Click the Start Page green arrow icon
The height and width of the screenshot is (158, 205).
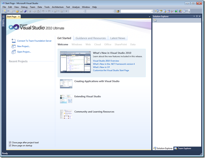(176, 11)
